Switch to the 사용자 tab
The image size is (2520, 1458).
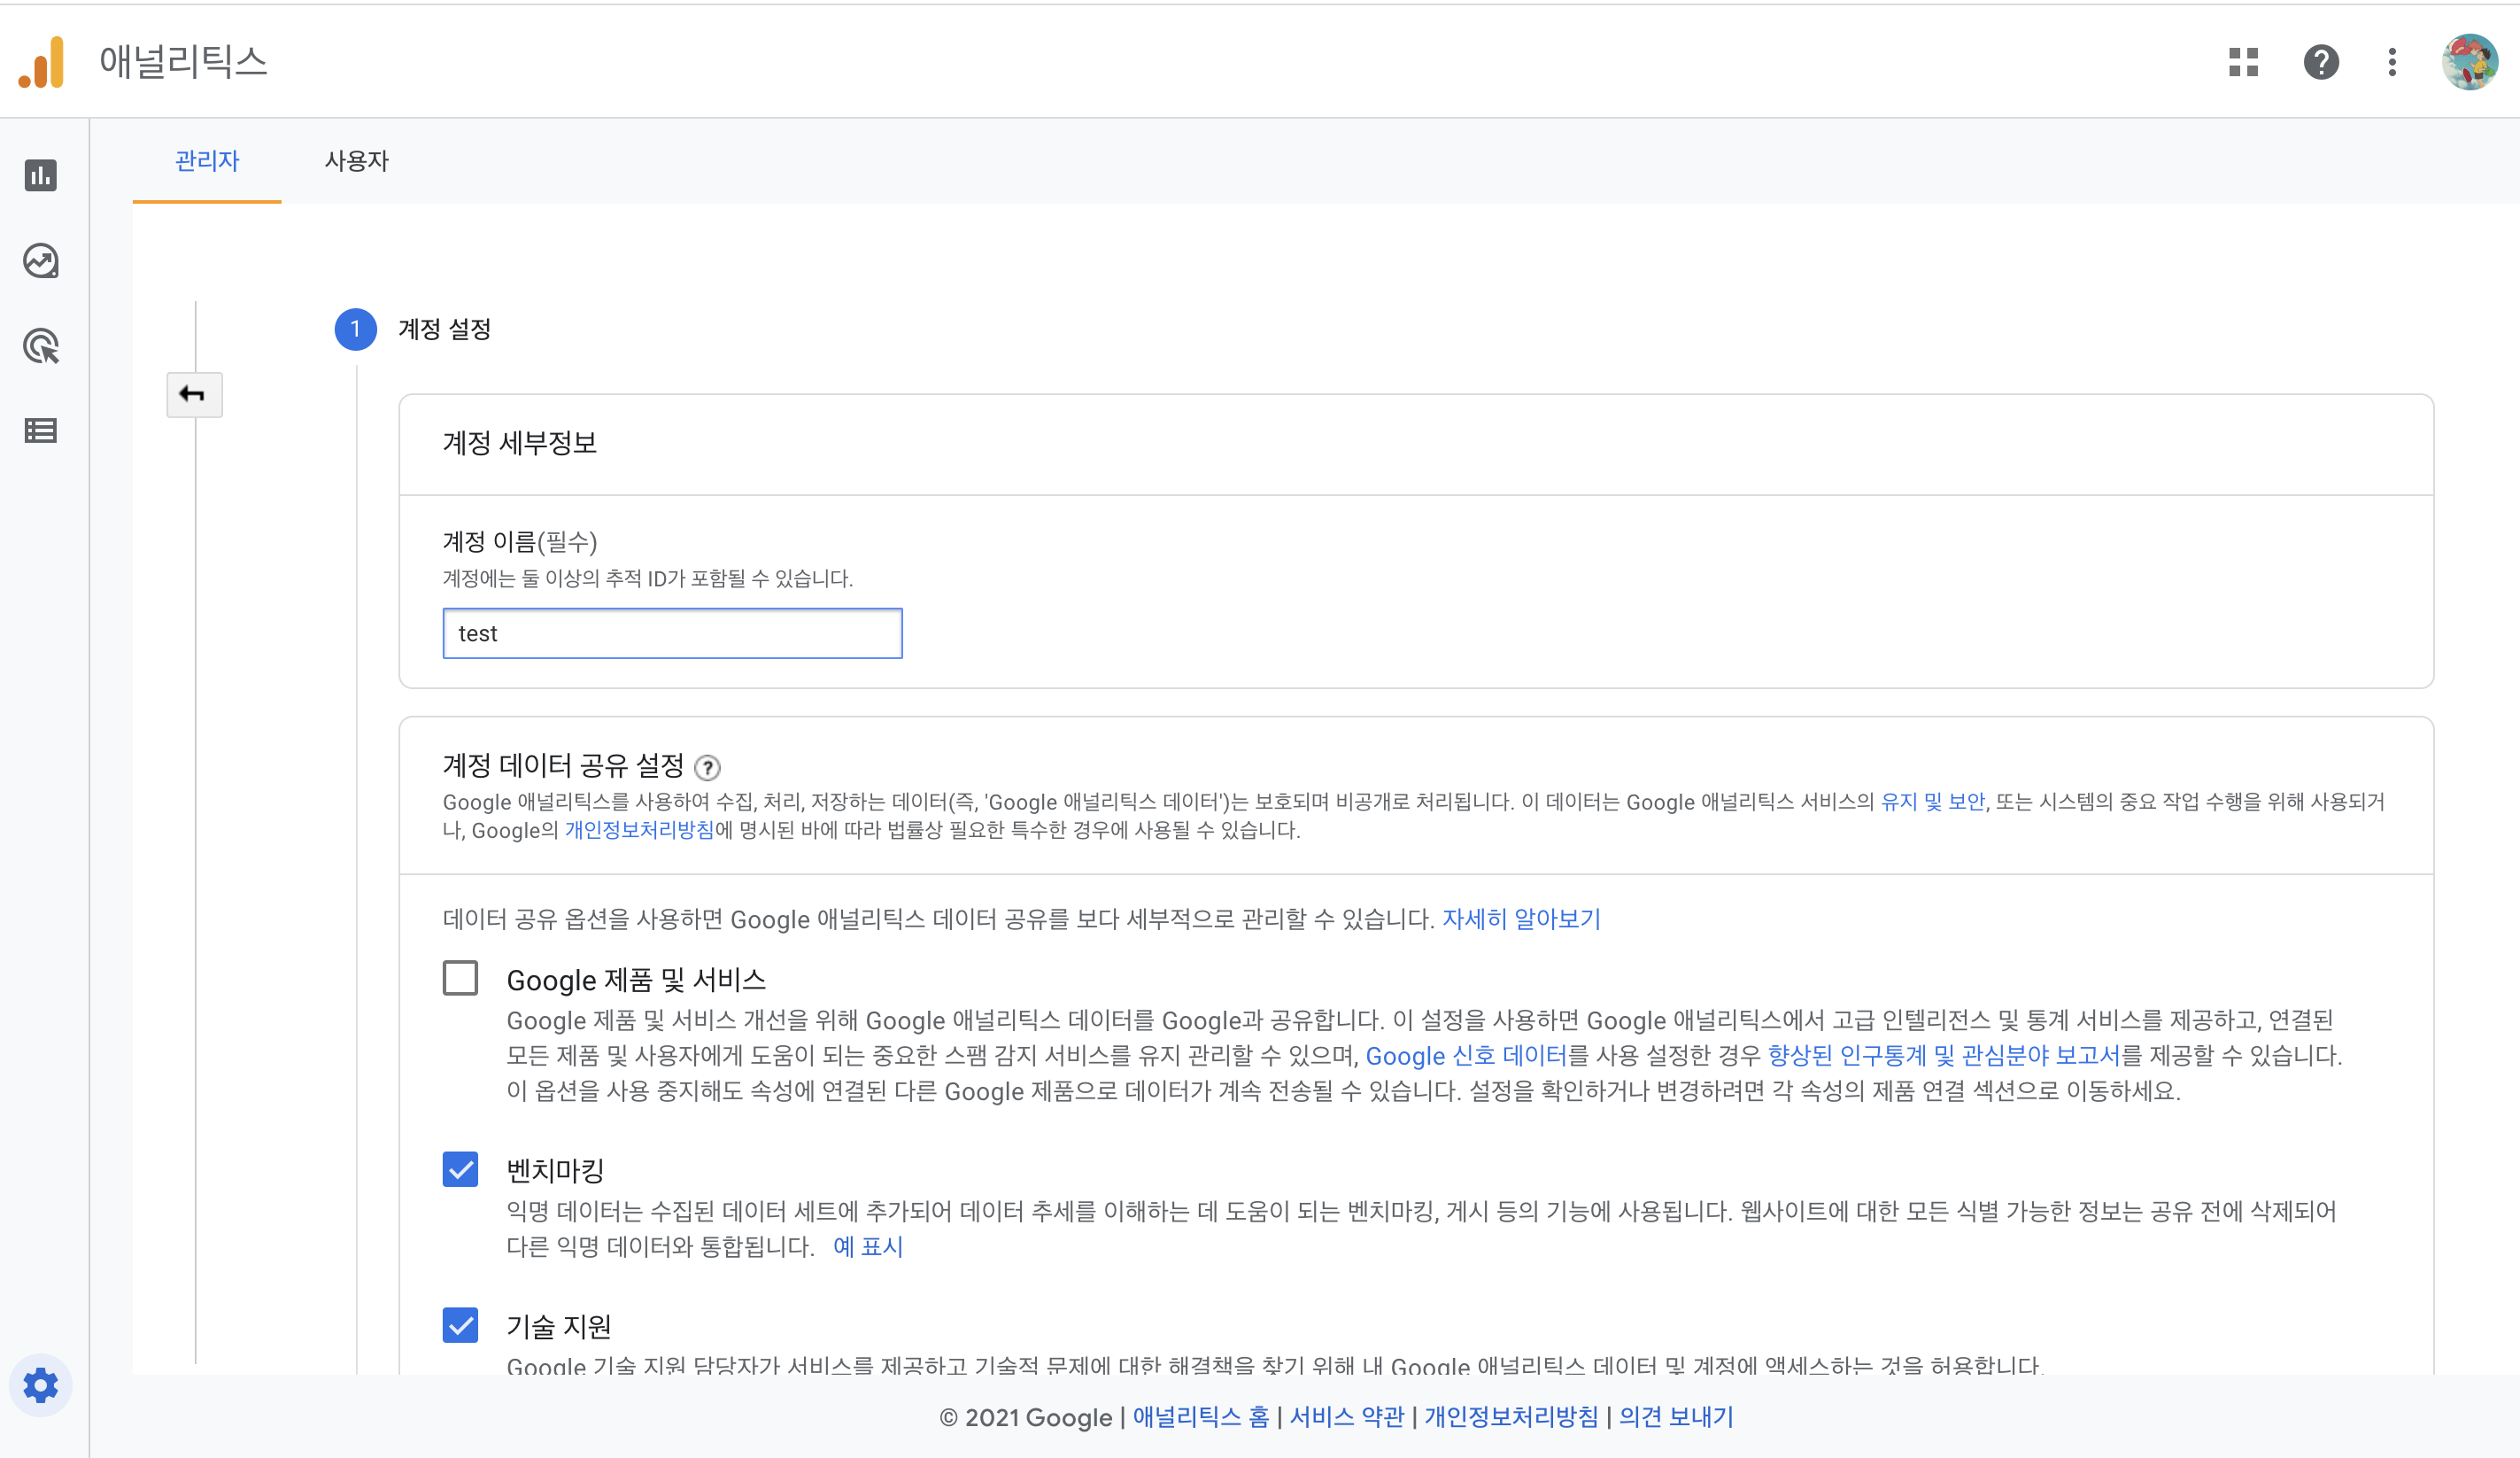(x=356, y=161)
